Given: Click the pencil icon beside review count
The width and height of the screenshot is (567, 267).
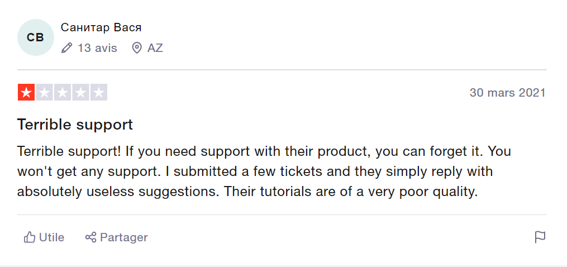Looking at the screenshot, I should [x=67, y=48].
